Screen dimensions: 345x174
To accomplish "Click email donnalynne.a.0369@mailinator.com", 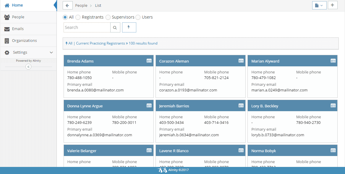I will [x=100, y=135].
